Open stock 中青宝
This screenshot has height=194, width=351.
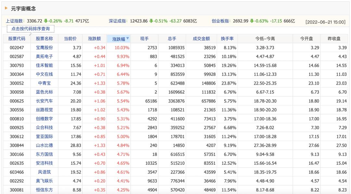44,83
